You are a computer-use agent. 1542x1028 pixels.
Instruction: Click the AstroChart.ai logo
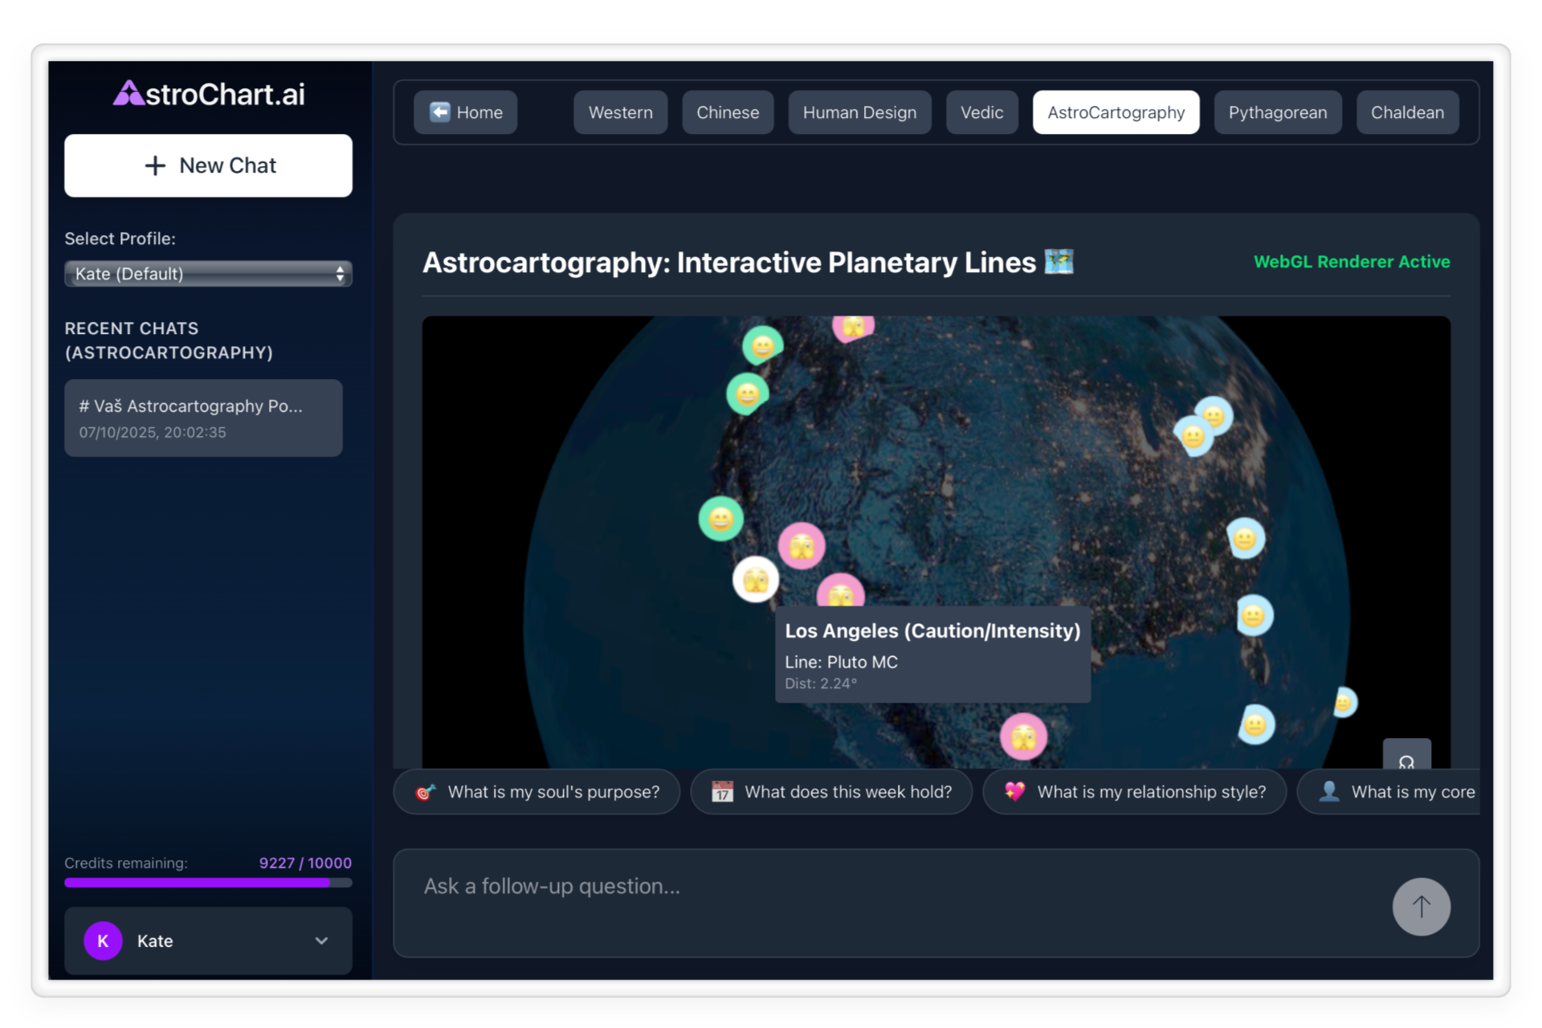[x=208, y=94]
